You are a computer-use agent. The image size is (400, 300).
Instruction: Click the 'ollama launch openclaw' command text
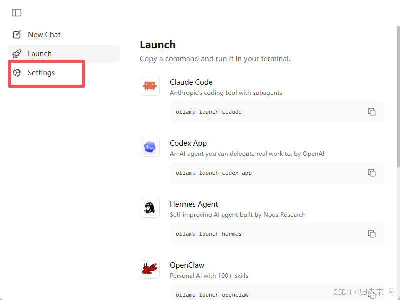pyautogui.click(x=212, y=295)
